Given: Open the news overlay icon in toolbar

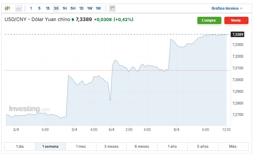Looking at the screenshot, I should pyautogui.click(x=112, y=8).
